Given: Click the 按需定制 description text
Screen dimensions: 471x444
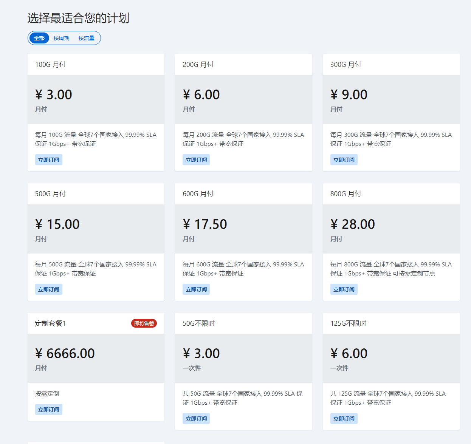Looking at the screenshot, I should 47,394.
